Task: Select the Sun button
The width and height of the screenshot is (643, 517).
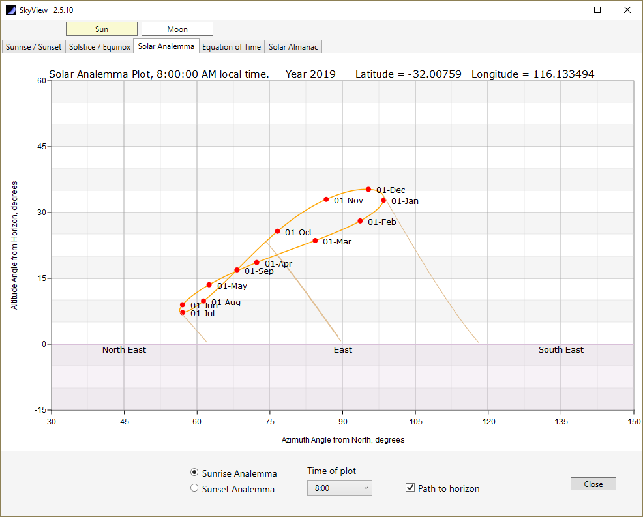Action: tap(102, 29)
